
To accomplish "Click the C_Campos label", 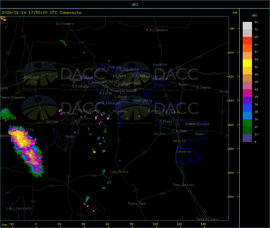I will click(x=204, y=87).
